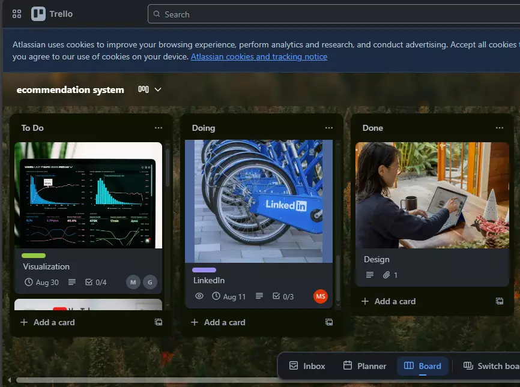The image size is (520, 387).
Task: Click the green label on Visualization card
Action: (34, 256)
